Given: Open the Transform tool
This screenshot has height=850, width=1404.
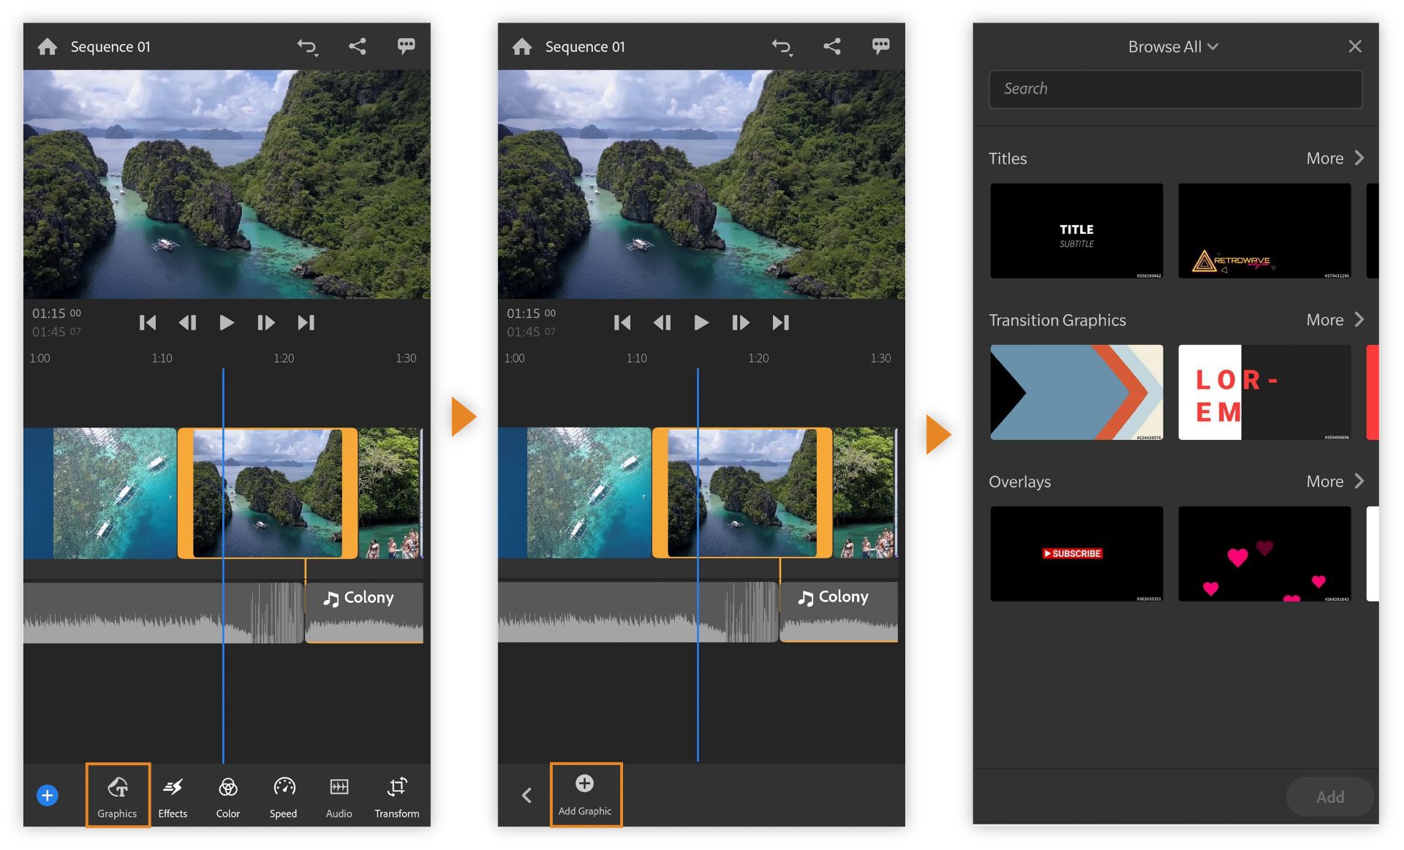Looking at the screenshot, I should [396, 795].
